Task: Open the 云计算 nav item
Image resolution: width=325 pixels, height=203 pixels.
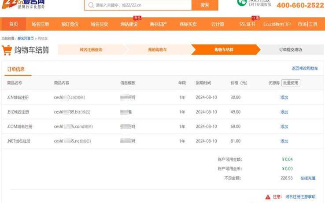Action: (x=218, y=24)
